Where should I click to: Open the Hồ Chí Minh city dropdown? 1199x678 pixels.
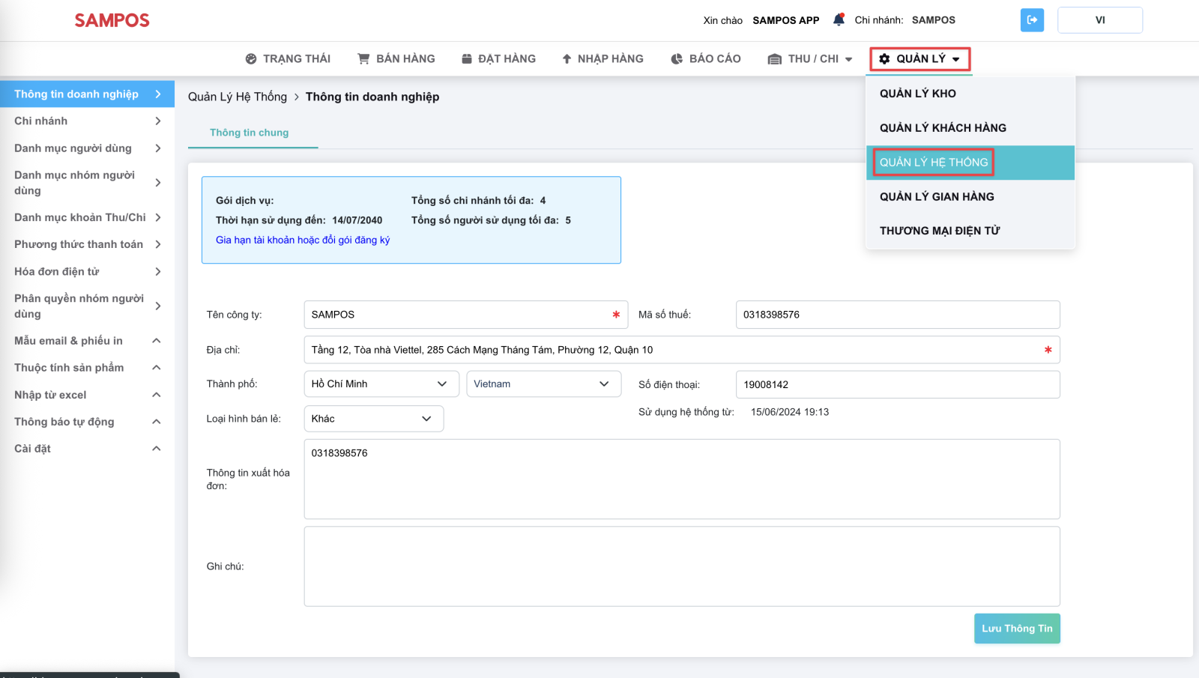[381, 384]
